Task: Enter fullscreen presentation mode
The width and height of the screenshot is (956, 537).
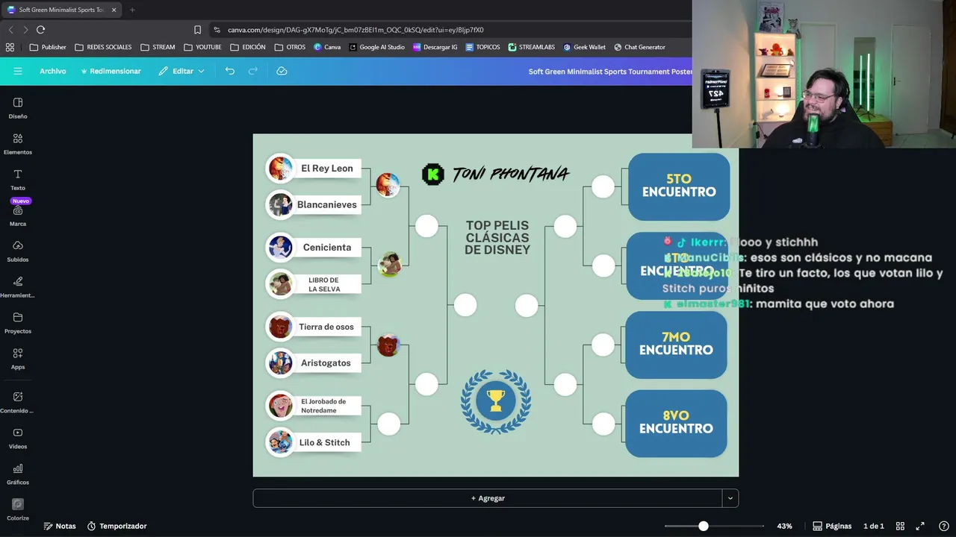Action: 920,526
